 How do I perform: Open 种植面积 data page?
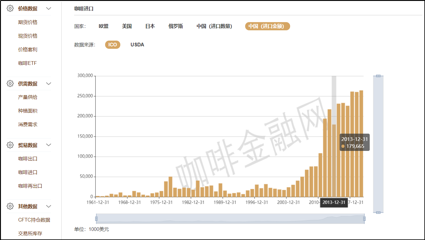click(x=28, y=111)
